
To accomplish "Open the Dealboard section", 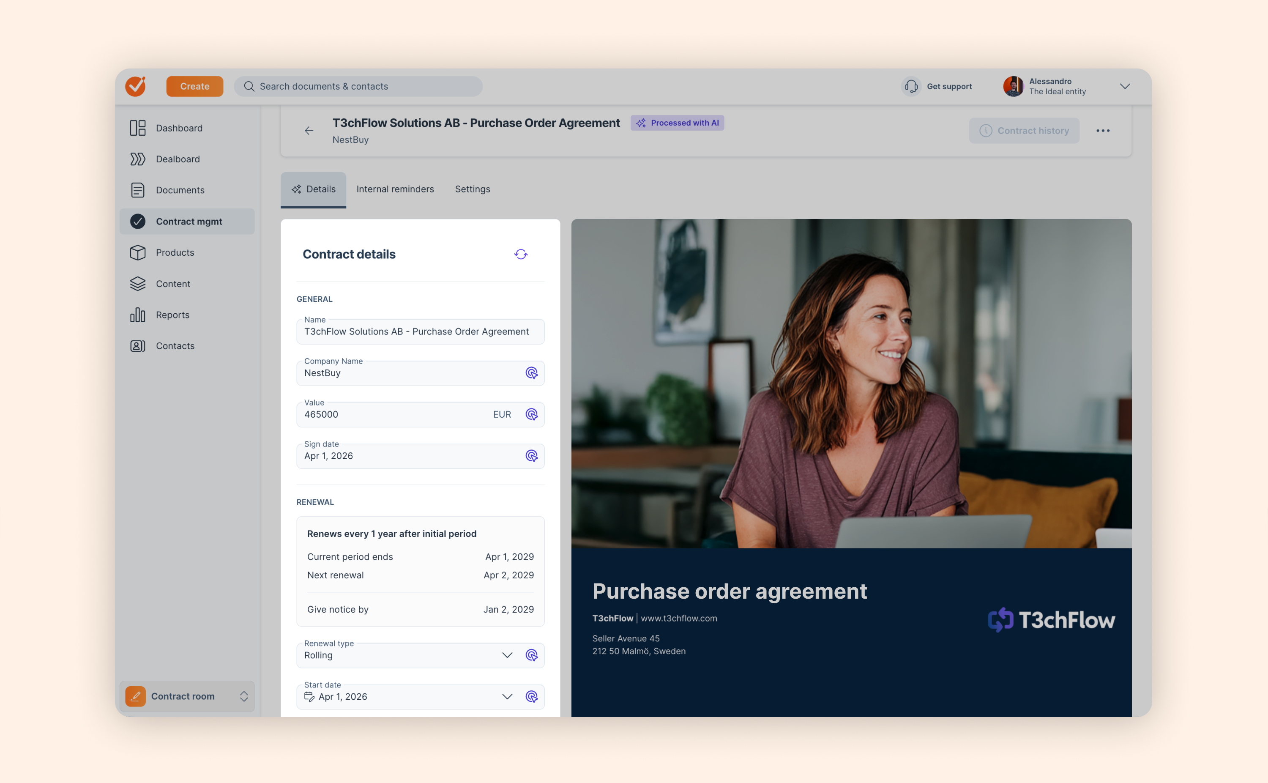I will click(x=178, y=159).
